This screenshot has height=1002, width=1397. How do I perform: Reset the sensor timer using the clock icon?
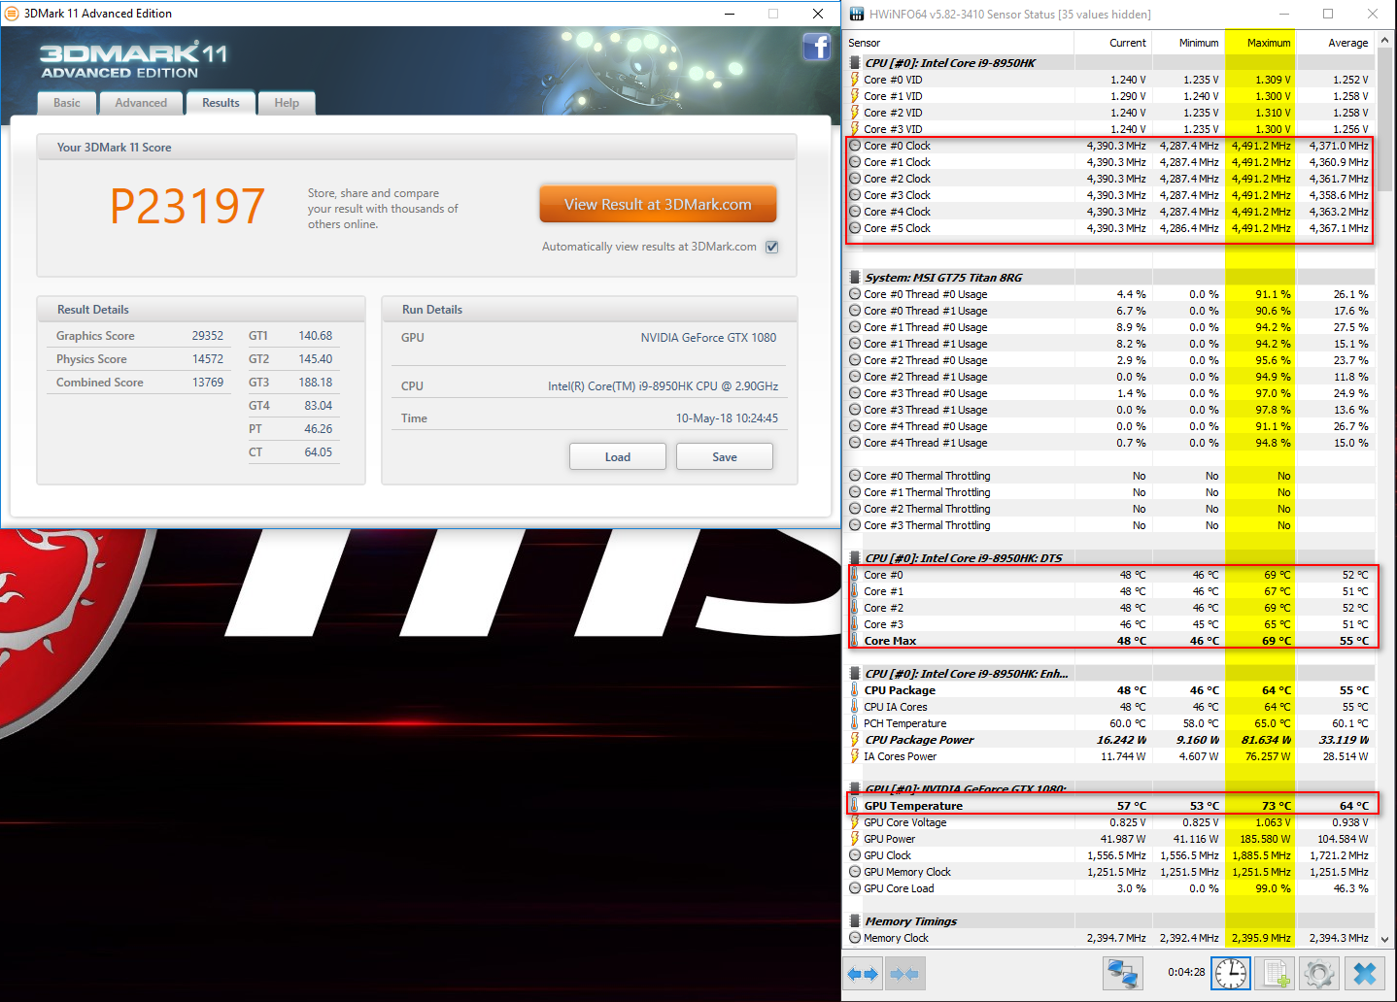tap(1231, 973)
